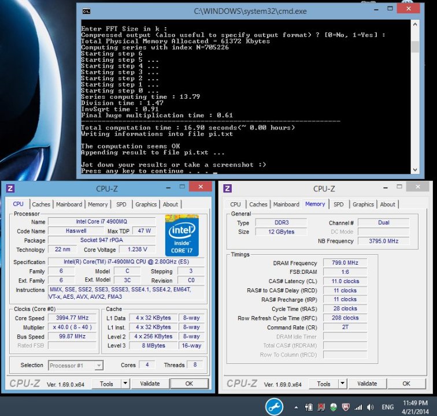
Task: Click Validate in right CPU-Z window
Action: (x=367, y=384)
